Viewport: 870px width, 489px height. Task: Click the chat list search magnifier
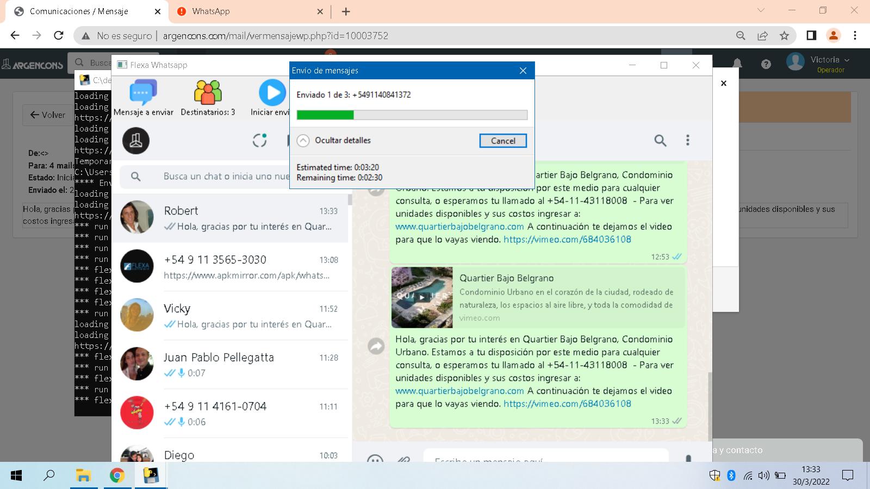(x=136, y=177)
